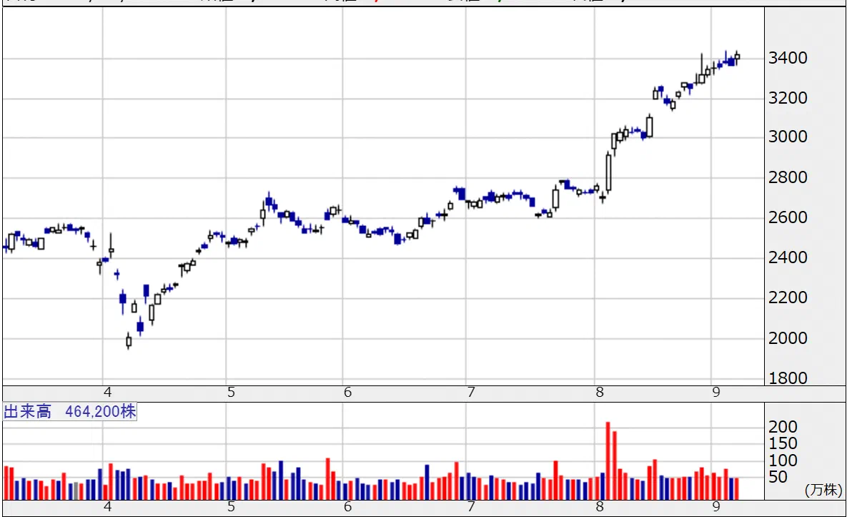Select month 7 on the price chart axis
Screen dimensions: 847x517
pos(471,392)
